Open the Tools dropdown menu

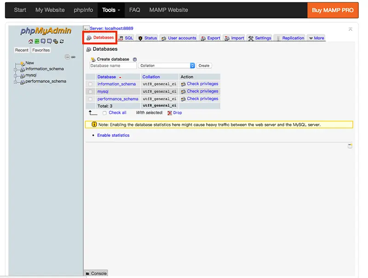click(111, 10)
